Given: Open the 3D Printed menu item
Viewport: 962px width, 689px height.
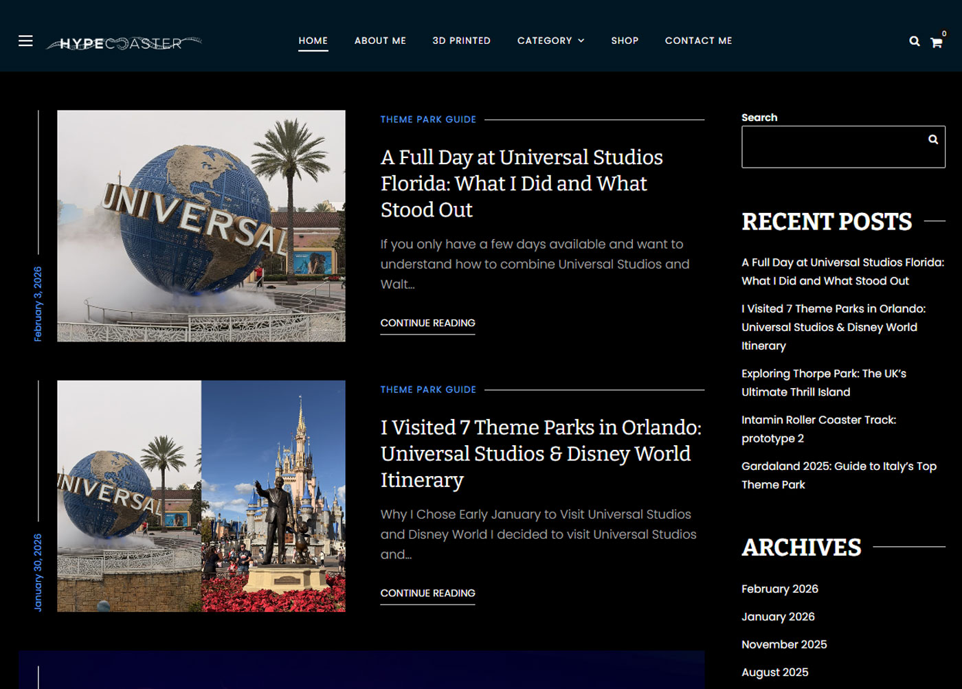Looking at the screenshot, I should pyautogui.click(x=462, y=41).
